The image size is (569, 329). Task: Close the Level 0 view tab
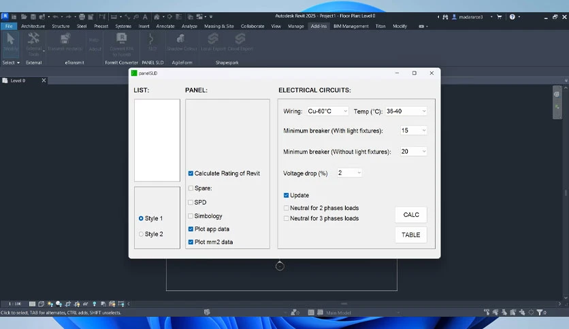44,80
